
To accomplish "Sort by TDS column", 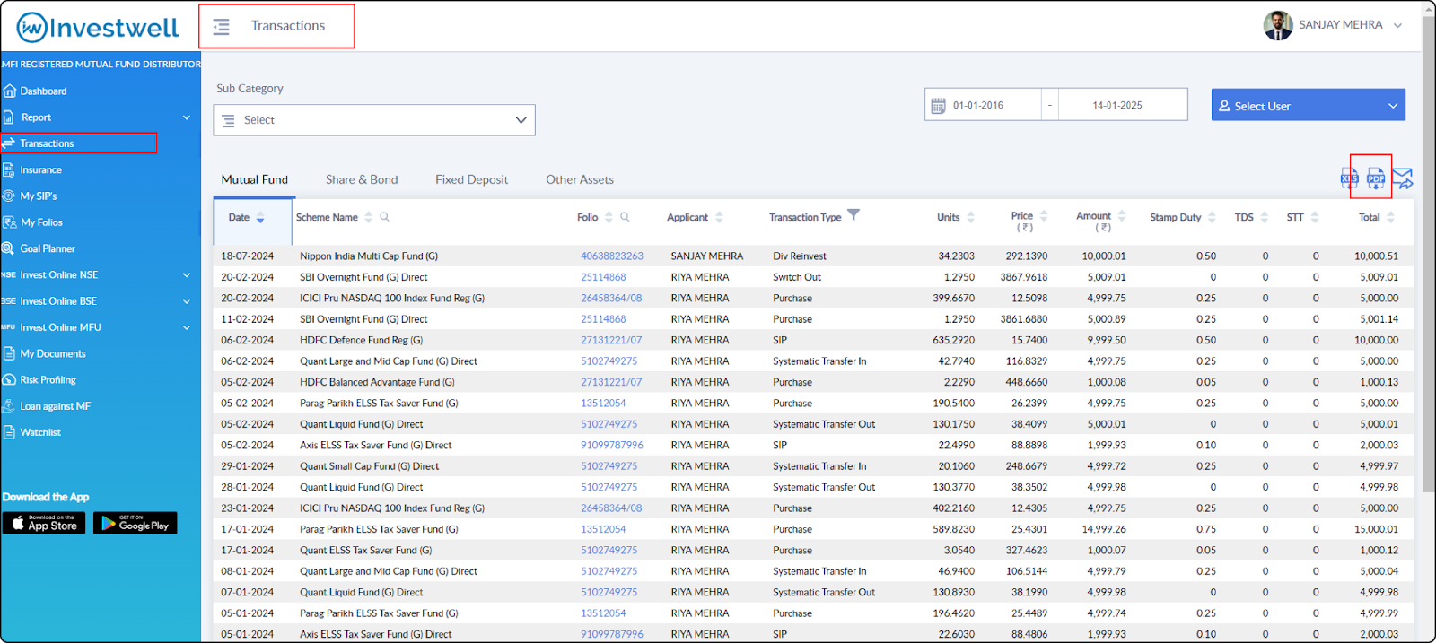I will (x=1264, y=218).
